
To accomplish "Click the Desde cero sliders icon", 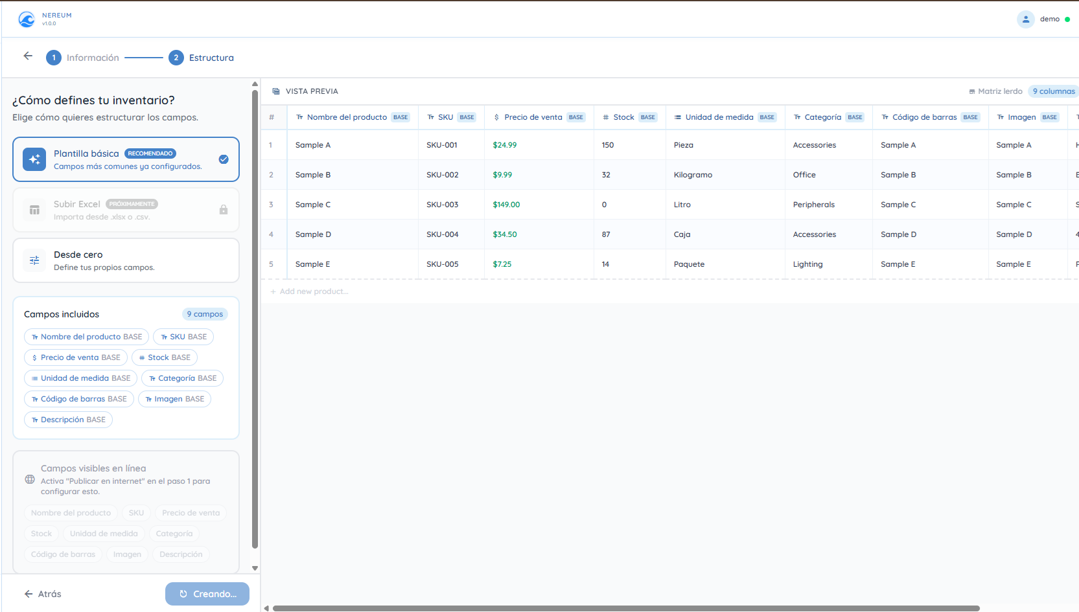I will [34, 260].
